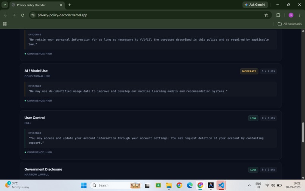Click the AI / Model Use heading
This screenshot has height=191, width=305.
pyautogui.click(x=36, y=71)
